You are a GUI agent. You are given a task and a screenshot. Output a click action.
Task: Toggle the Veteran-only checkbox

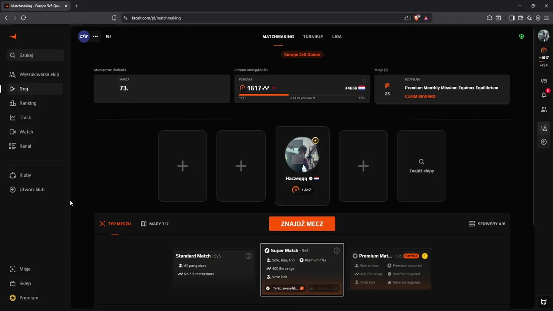335,288
